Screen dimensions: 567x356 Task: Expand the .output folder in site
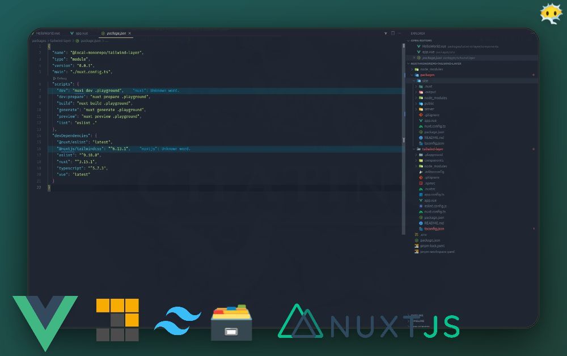point(416,92)
